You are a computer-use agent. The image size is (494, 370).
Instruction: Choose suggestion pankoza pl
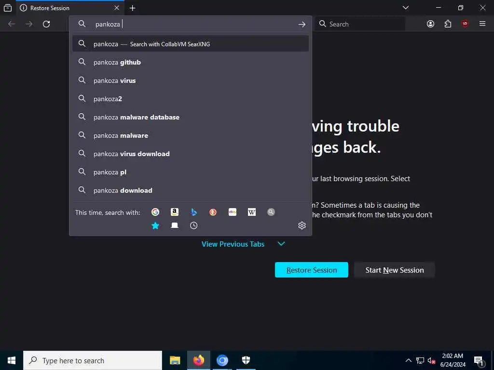point(190,172)
